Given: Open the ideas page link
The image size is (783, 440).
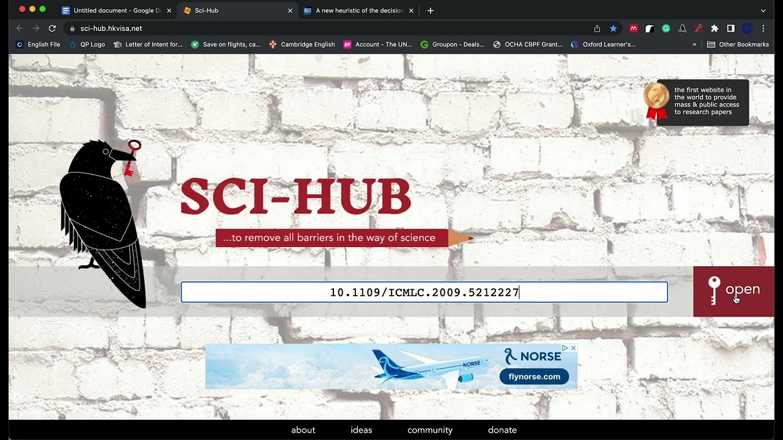Looking at the screenshot, I should point(362,430).
